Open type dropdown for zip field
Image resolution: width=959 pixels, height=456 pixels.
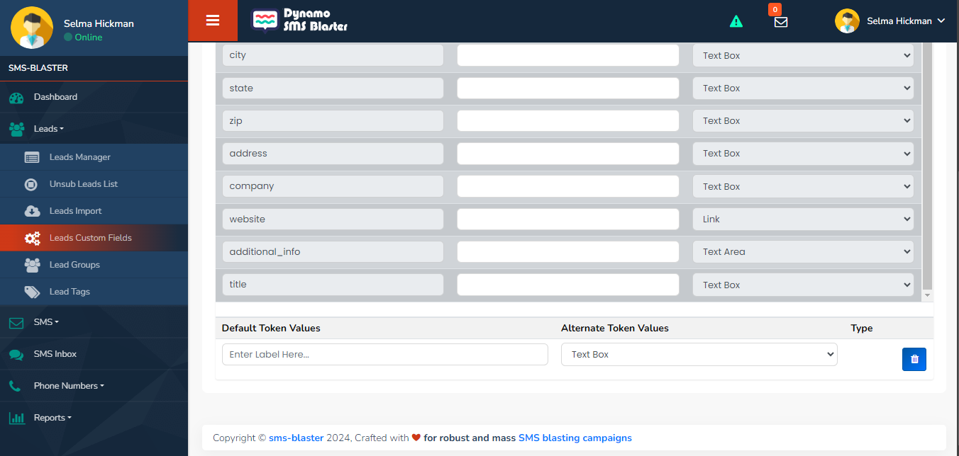tap(803, 120)
